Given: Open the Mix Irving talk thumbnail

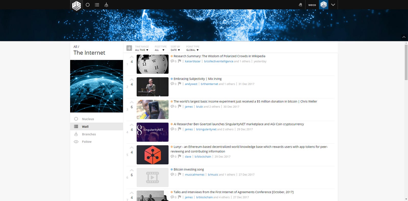Looking at the screenshot, I should pyautogui.click(x=152, y=87).
